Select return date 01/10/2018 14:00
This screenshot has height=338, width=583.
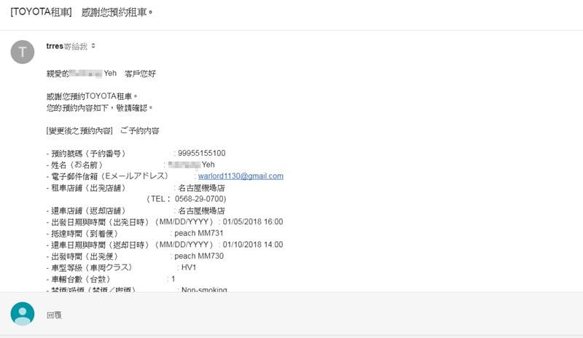[253, 245]
